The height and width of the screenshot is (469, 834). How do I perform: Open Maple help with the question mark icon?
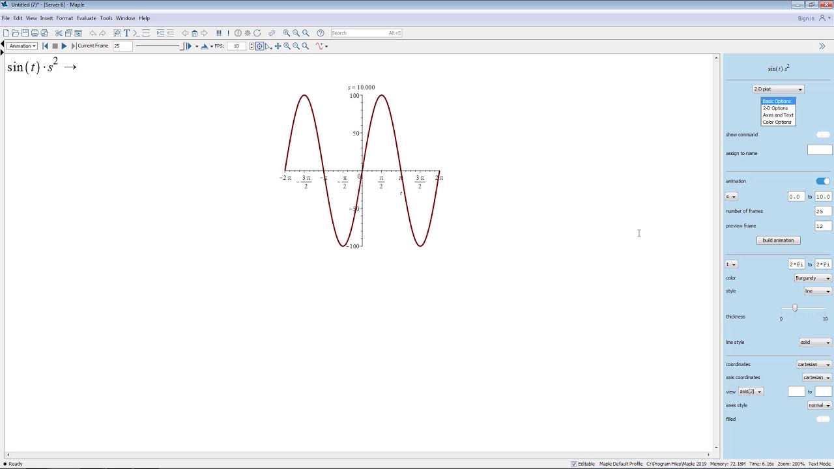[x=320, y=33]
